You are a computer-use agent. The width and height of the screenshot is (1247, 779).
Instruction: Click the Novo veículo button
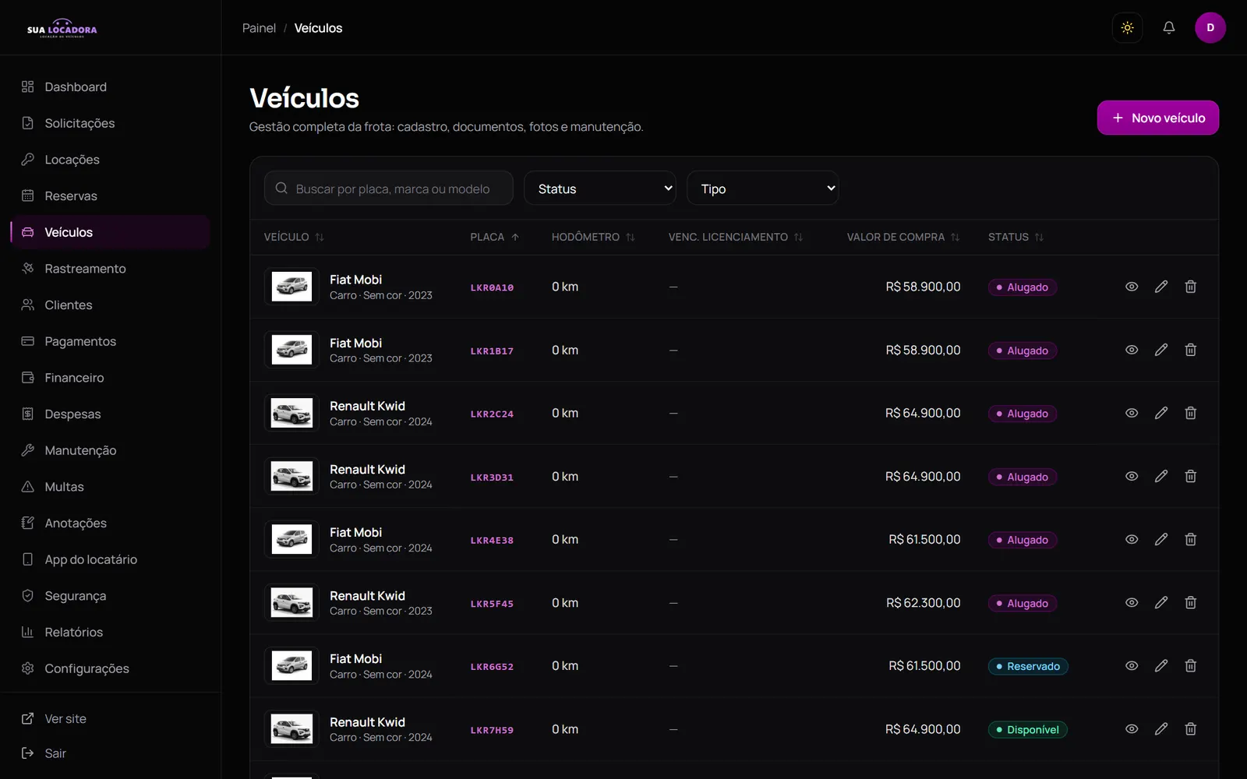pos(1158,118)
